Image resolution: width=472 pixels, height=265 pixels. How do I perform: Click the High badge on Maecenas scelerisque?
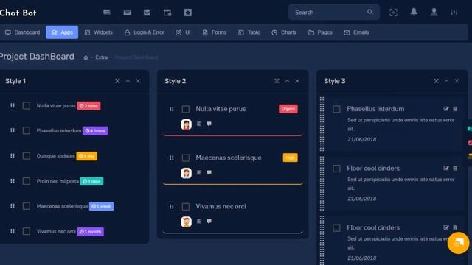click(x=290, y=158)
